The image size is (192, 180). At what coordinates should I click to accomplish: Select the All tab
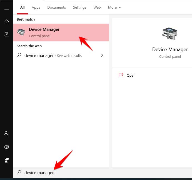click(x=23, y=7)
